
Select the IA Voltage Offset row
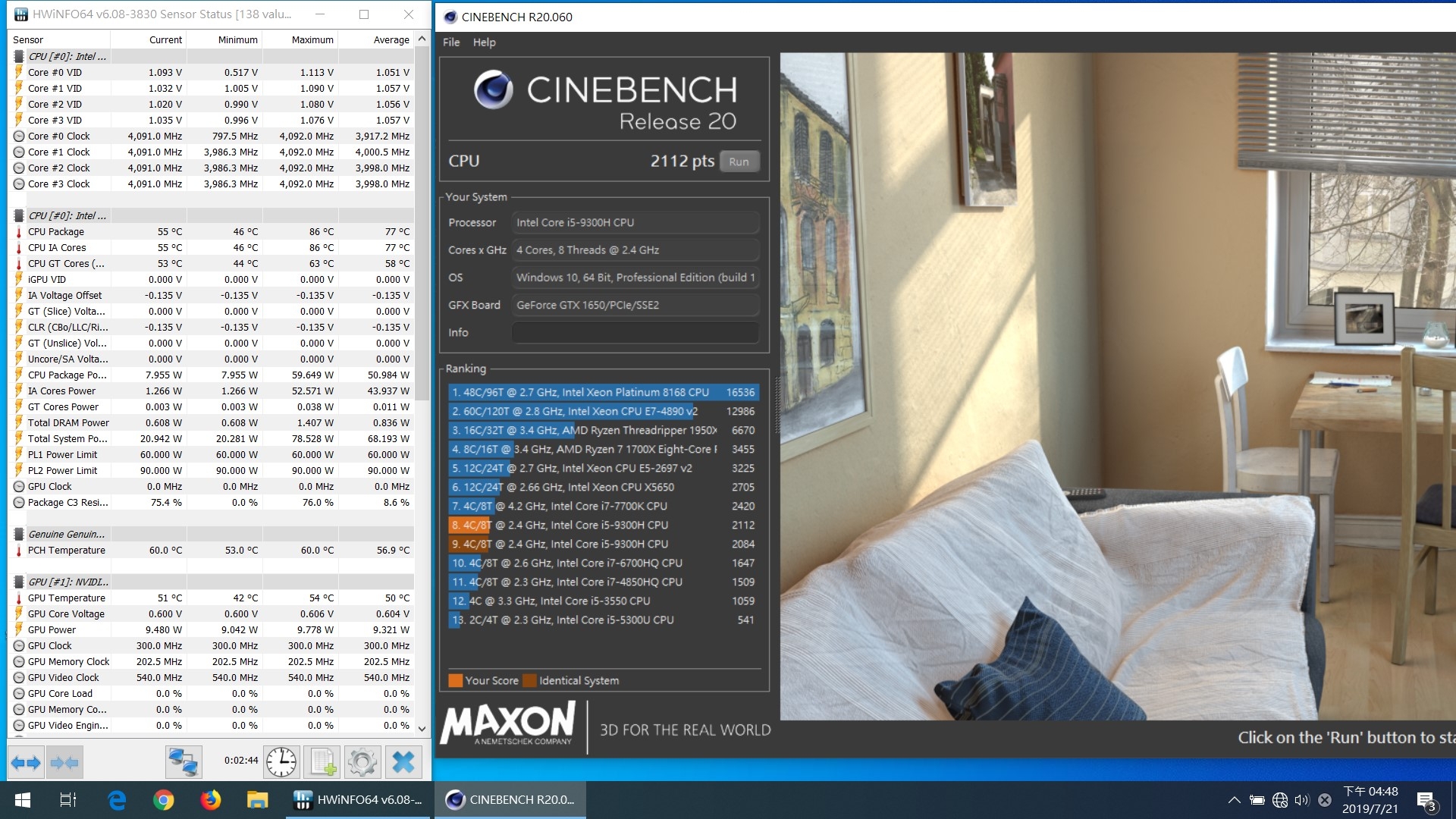212,295
